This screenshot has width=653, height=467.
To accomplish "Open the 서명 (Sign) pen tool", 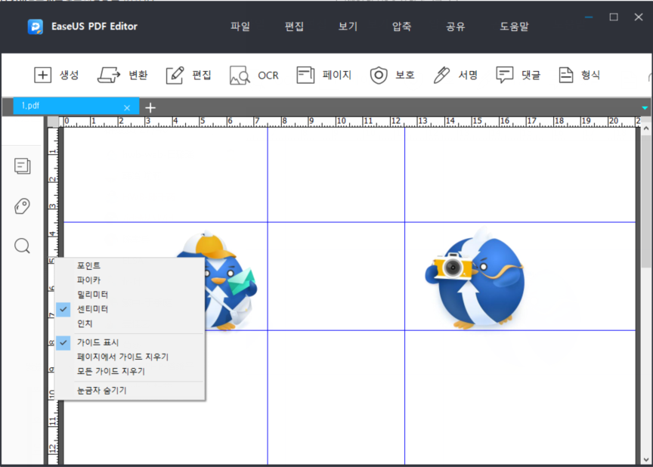I will pos(441,75).
